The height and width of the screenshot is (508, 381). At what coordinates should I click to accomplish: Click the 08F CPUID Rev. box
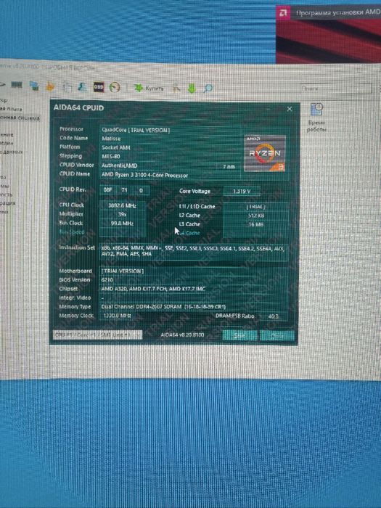(x=108, y=190)
